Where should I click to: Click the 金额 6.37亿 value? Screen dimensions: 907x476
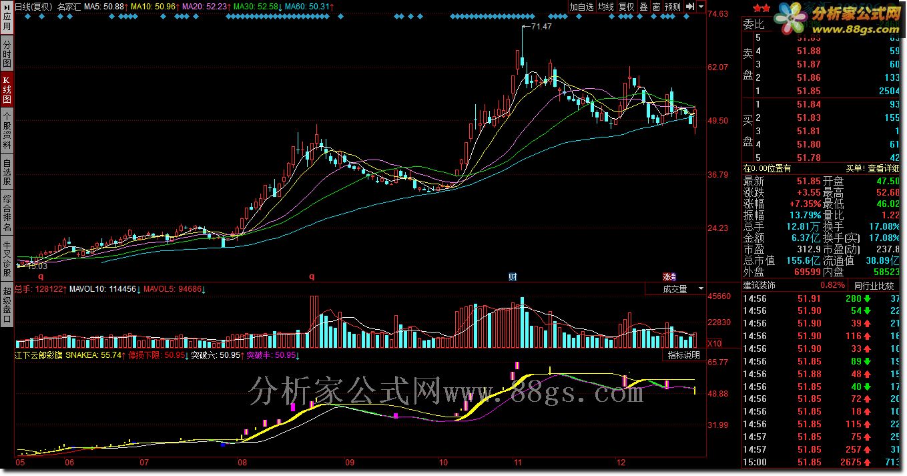coord(806,238)
